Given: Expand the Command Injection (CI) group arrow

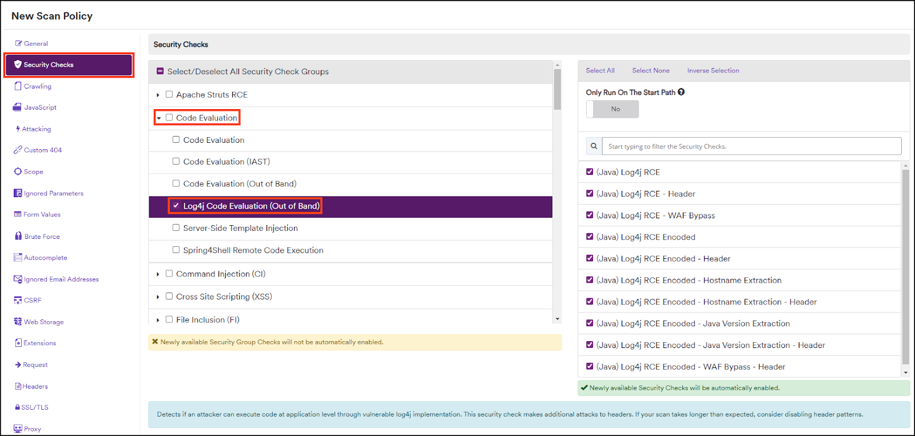Looking at the screenshot, I should click(x=158, y=274).
